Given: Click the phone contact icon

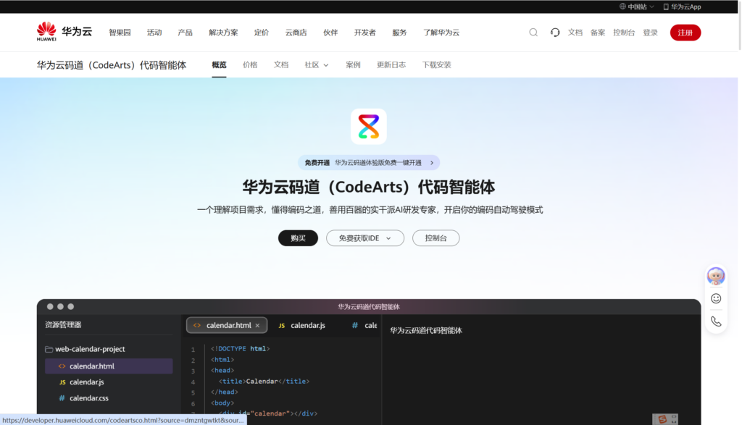Looking at the screenshot, I should 715,321.
